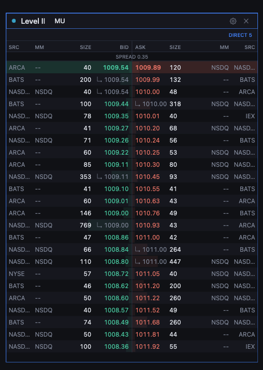Click bid price 1009.26
This screenshot has height=370, width=263.
[117, 141]
